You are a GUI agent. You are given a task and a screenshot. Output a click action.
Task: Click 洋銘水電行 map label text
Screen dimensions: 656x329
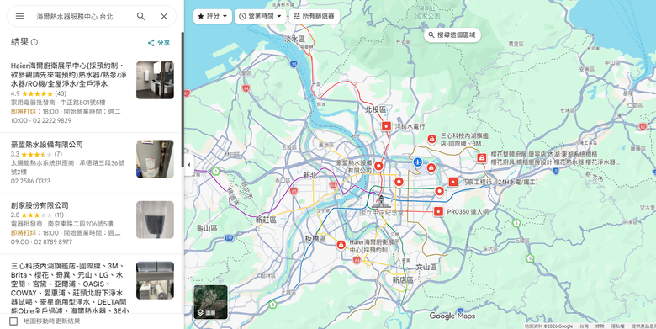410,126
